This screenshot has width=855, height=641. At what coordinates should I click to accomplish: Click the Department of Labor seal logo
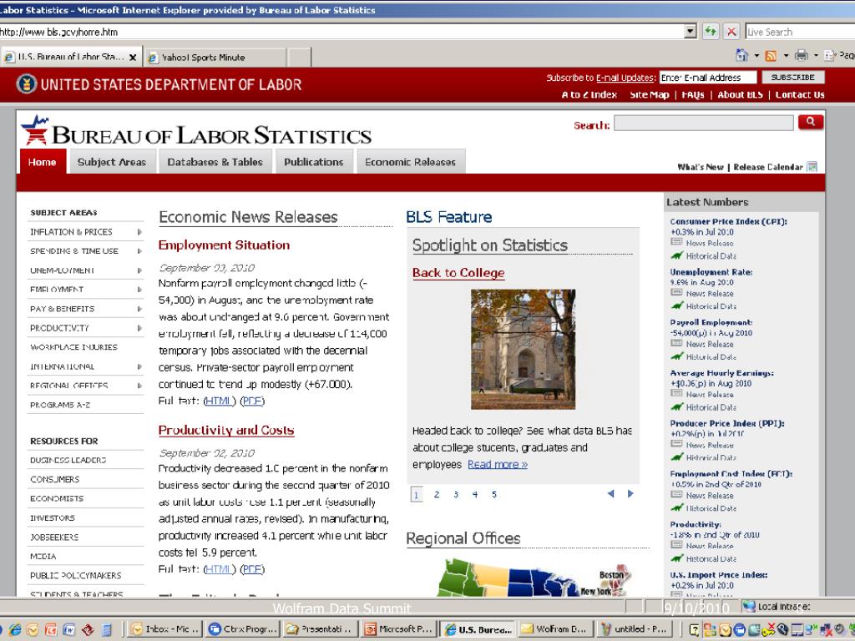coord(26,84)
